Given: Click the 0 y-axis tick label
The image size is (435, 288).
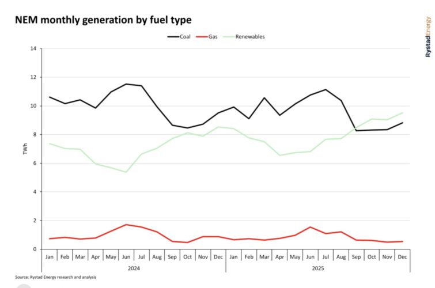Looking at the screenshot, I should (35, 249).
